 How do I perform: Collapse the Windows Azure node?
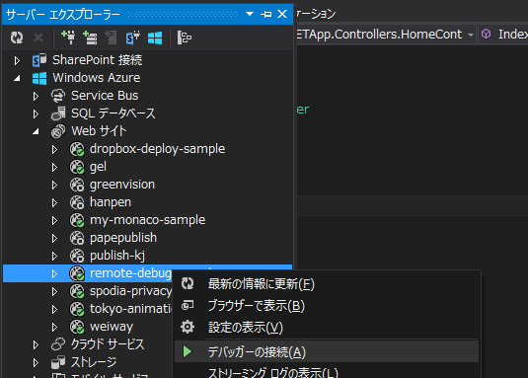coord(17,78)
